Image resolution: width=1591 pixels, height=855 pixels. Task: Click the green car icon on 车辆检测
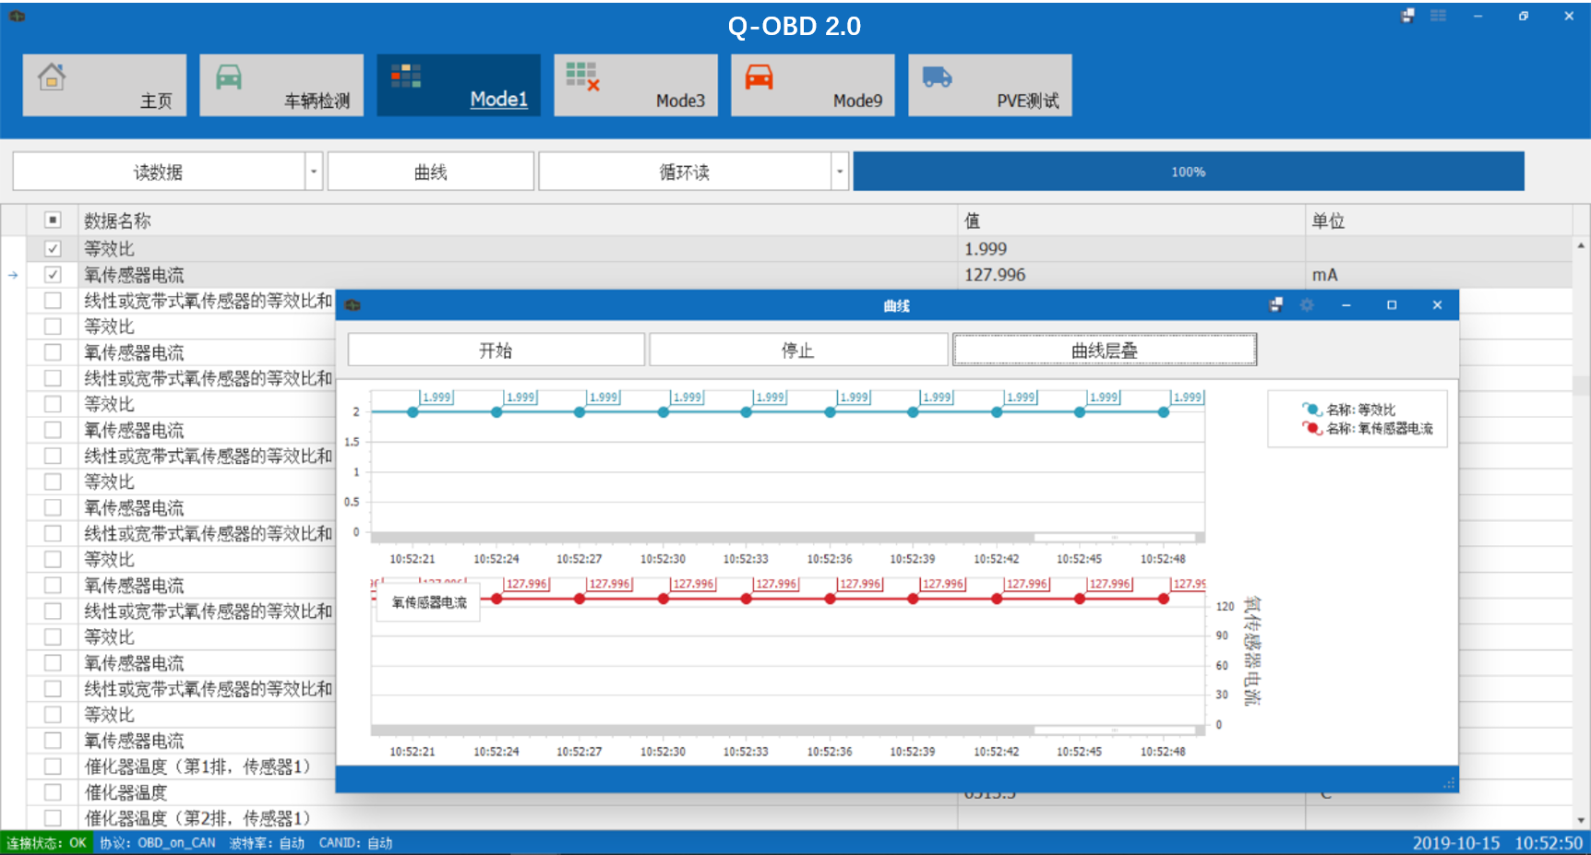point(229,77)
